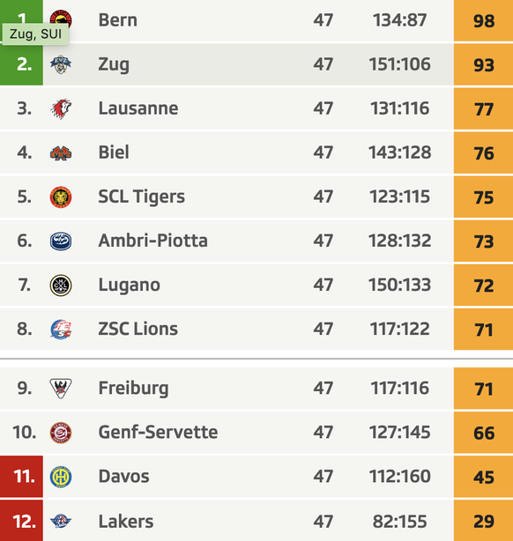Click Lakers goal difference 82:155
Screen dimensions: 513x541
[x=400, y=522]
